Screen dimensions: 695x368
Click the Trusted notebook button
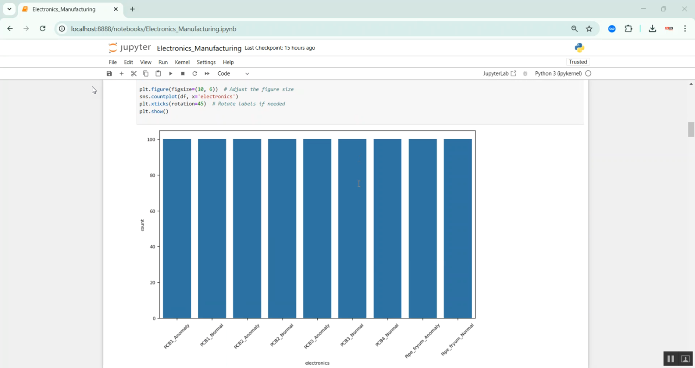tap(577, 62)
